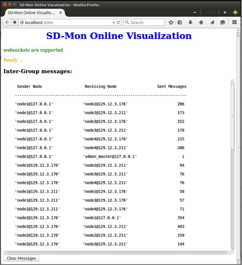
Task: Click the green plus add-on icon
Action: (235, 13)
